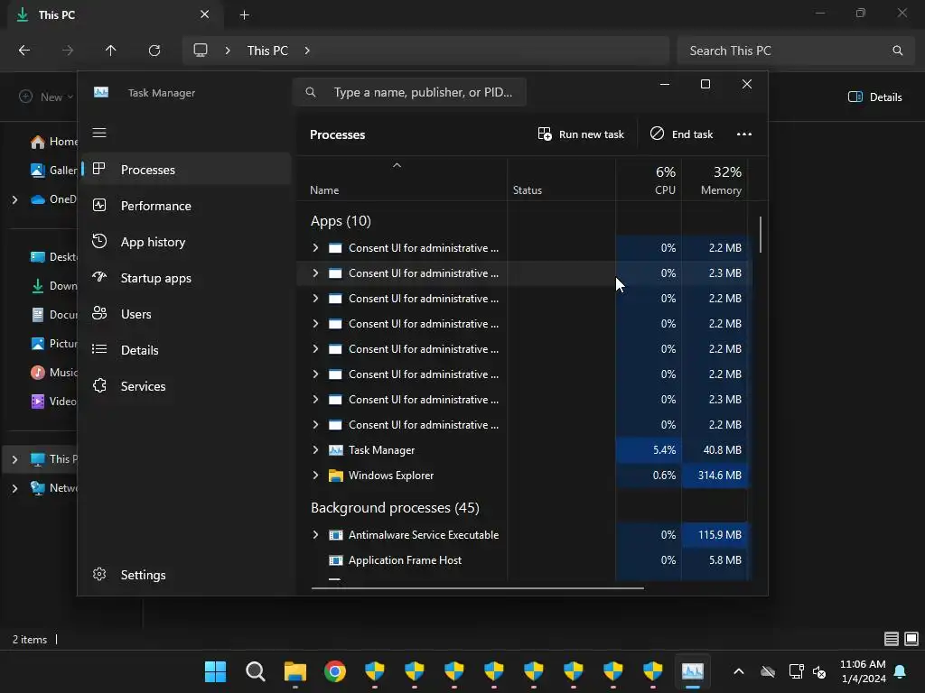The height and width of the screenshot is (693, 925).
Task: Show hidden system tray icons
Action: click(739, 671)
